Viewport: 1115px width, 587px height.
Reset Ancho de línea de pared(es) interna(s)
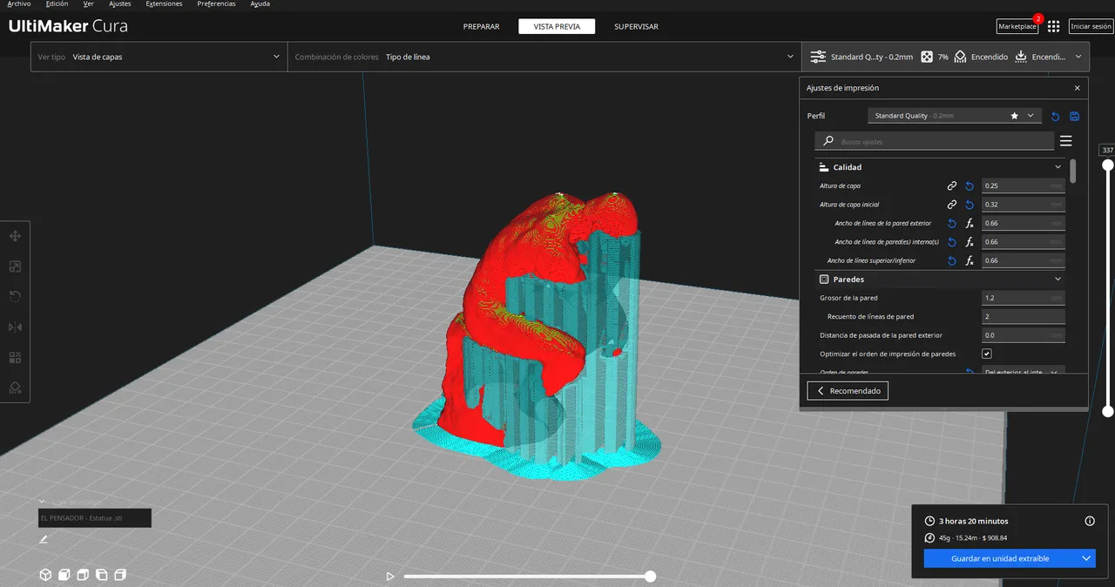(x=952, y=242)
